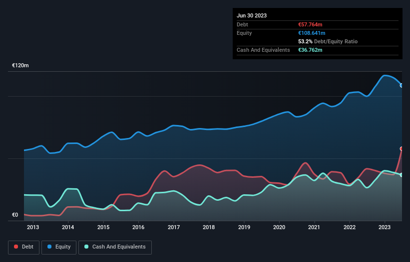Click the Cash And Equivalents tooltip label
This screenshot has width=410, height=262.
(x=263, y=50)
